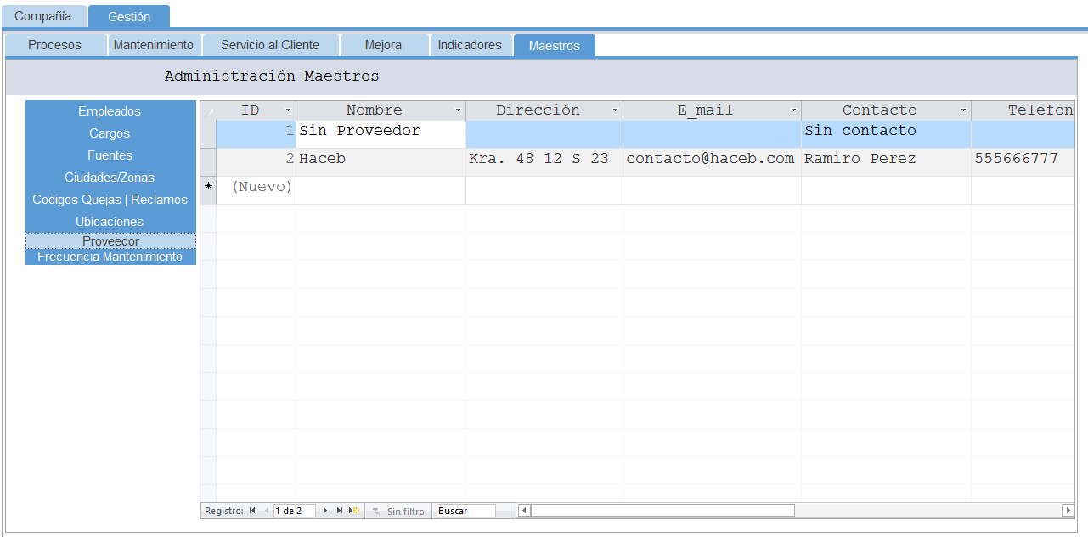Click the Buscar search field
This screenshot has width=1088, height=537.
[465, 511]
